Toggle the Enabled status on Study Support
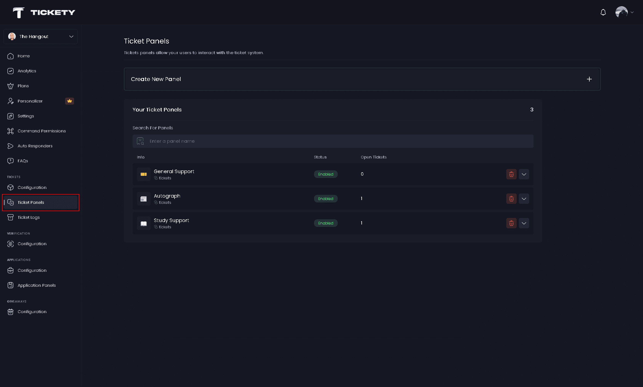 326,223
